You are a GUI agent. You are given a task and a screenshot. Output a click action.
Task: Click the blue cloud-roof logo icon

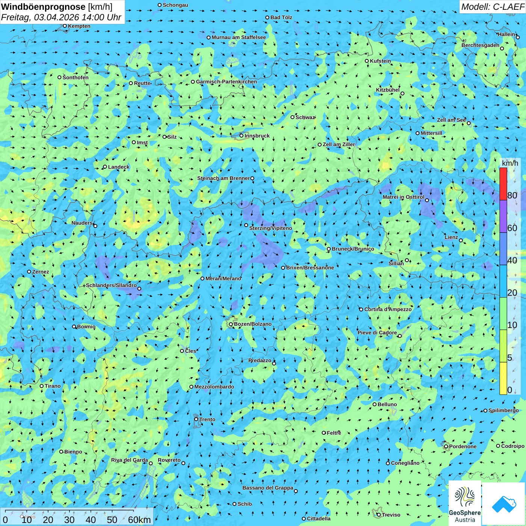503,503
